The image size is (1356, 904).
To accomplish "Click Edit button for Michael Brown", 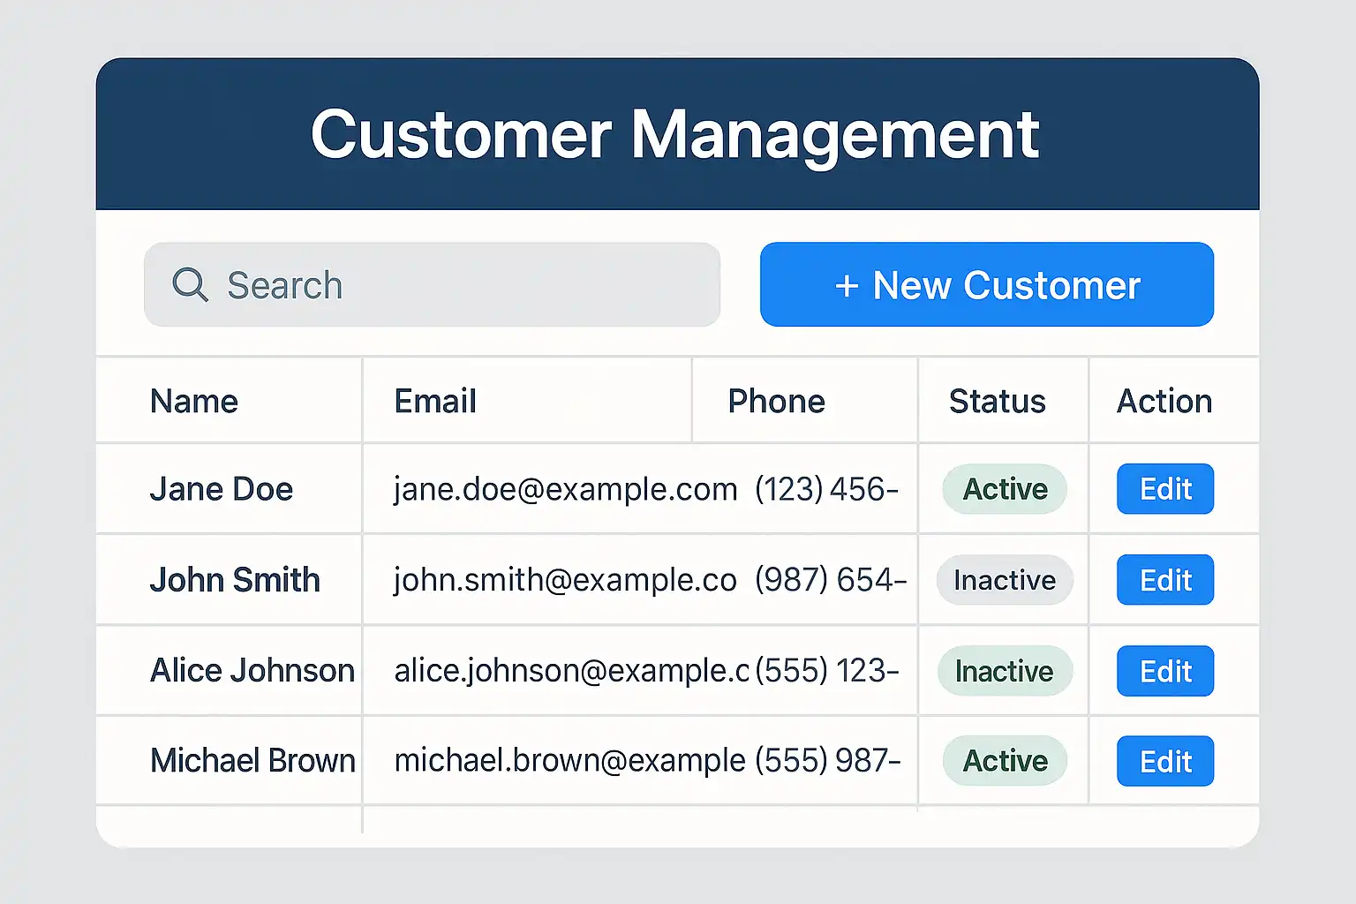I will tap(1164, 761).
